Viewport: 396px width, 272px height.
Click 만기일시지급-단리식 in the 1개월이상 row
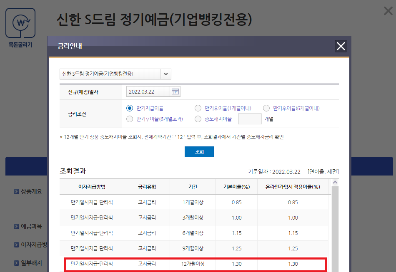pos(92,202)
